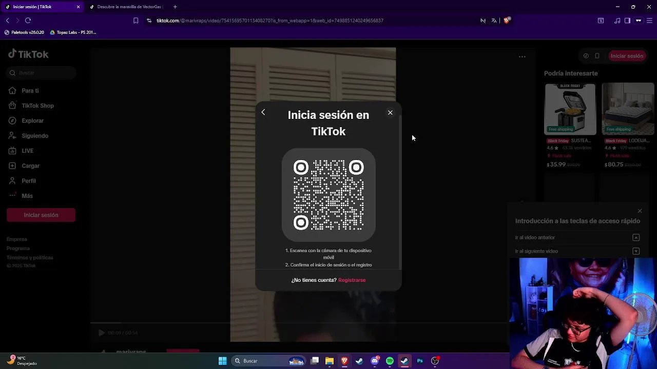Open the TikTok logo home link

pyautogui.click(x=28, y=54)
